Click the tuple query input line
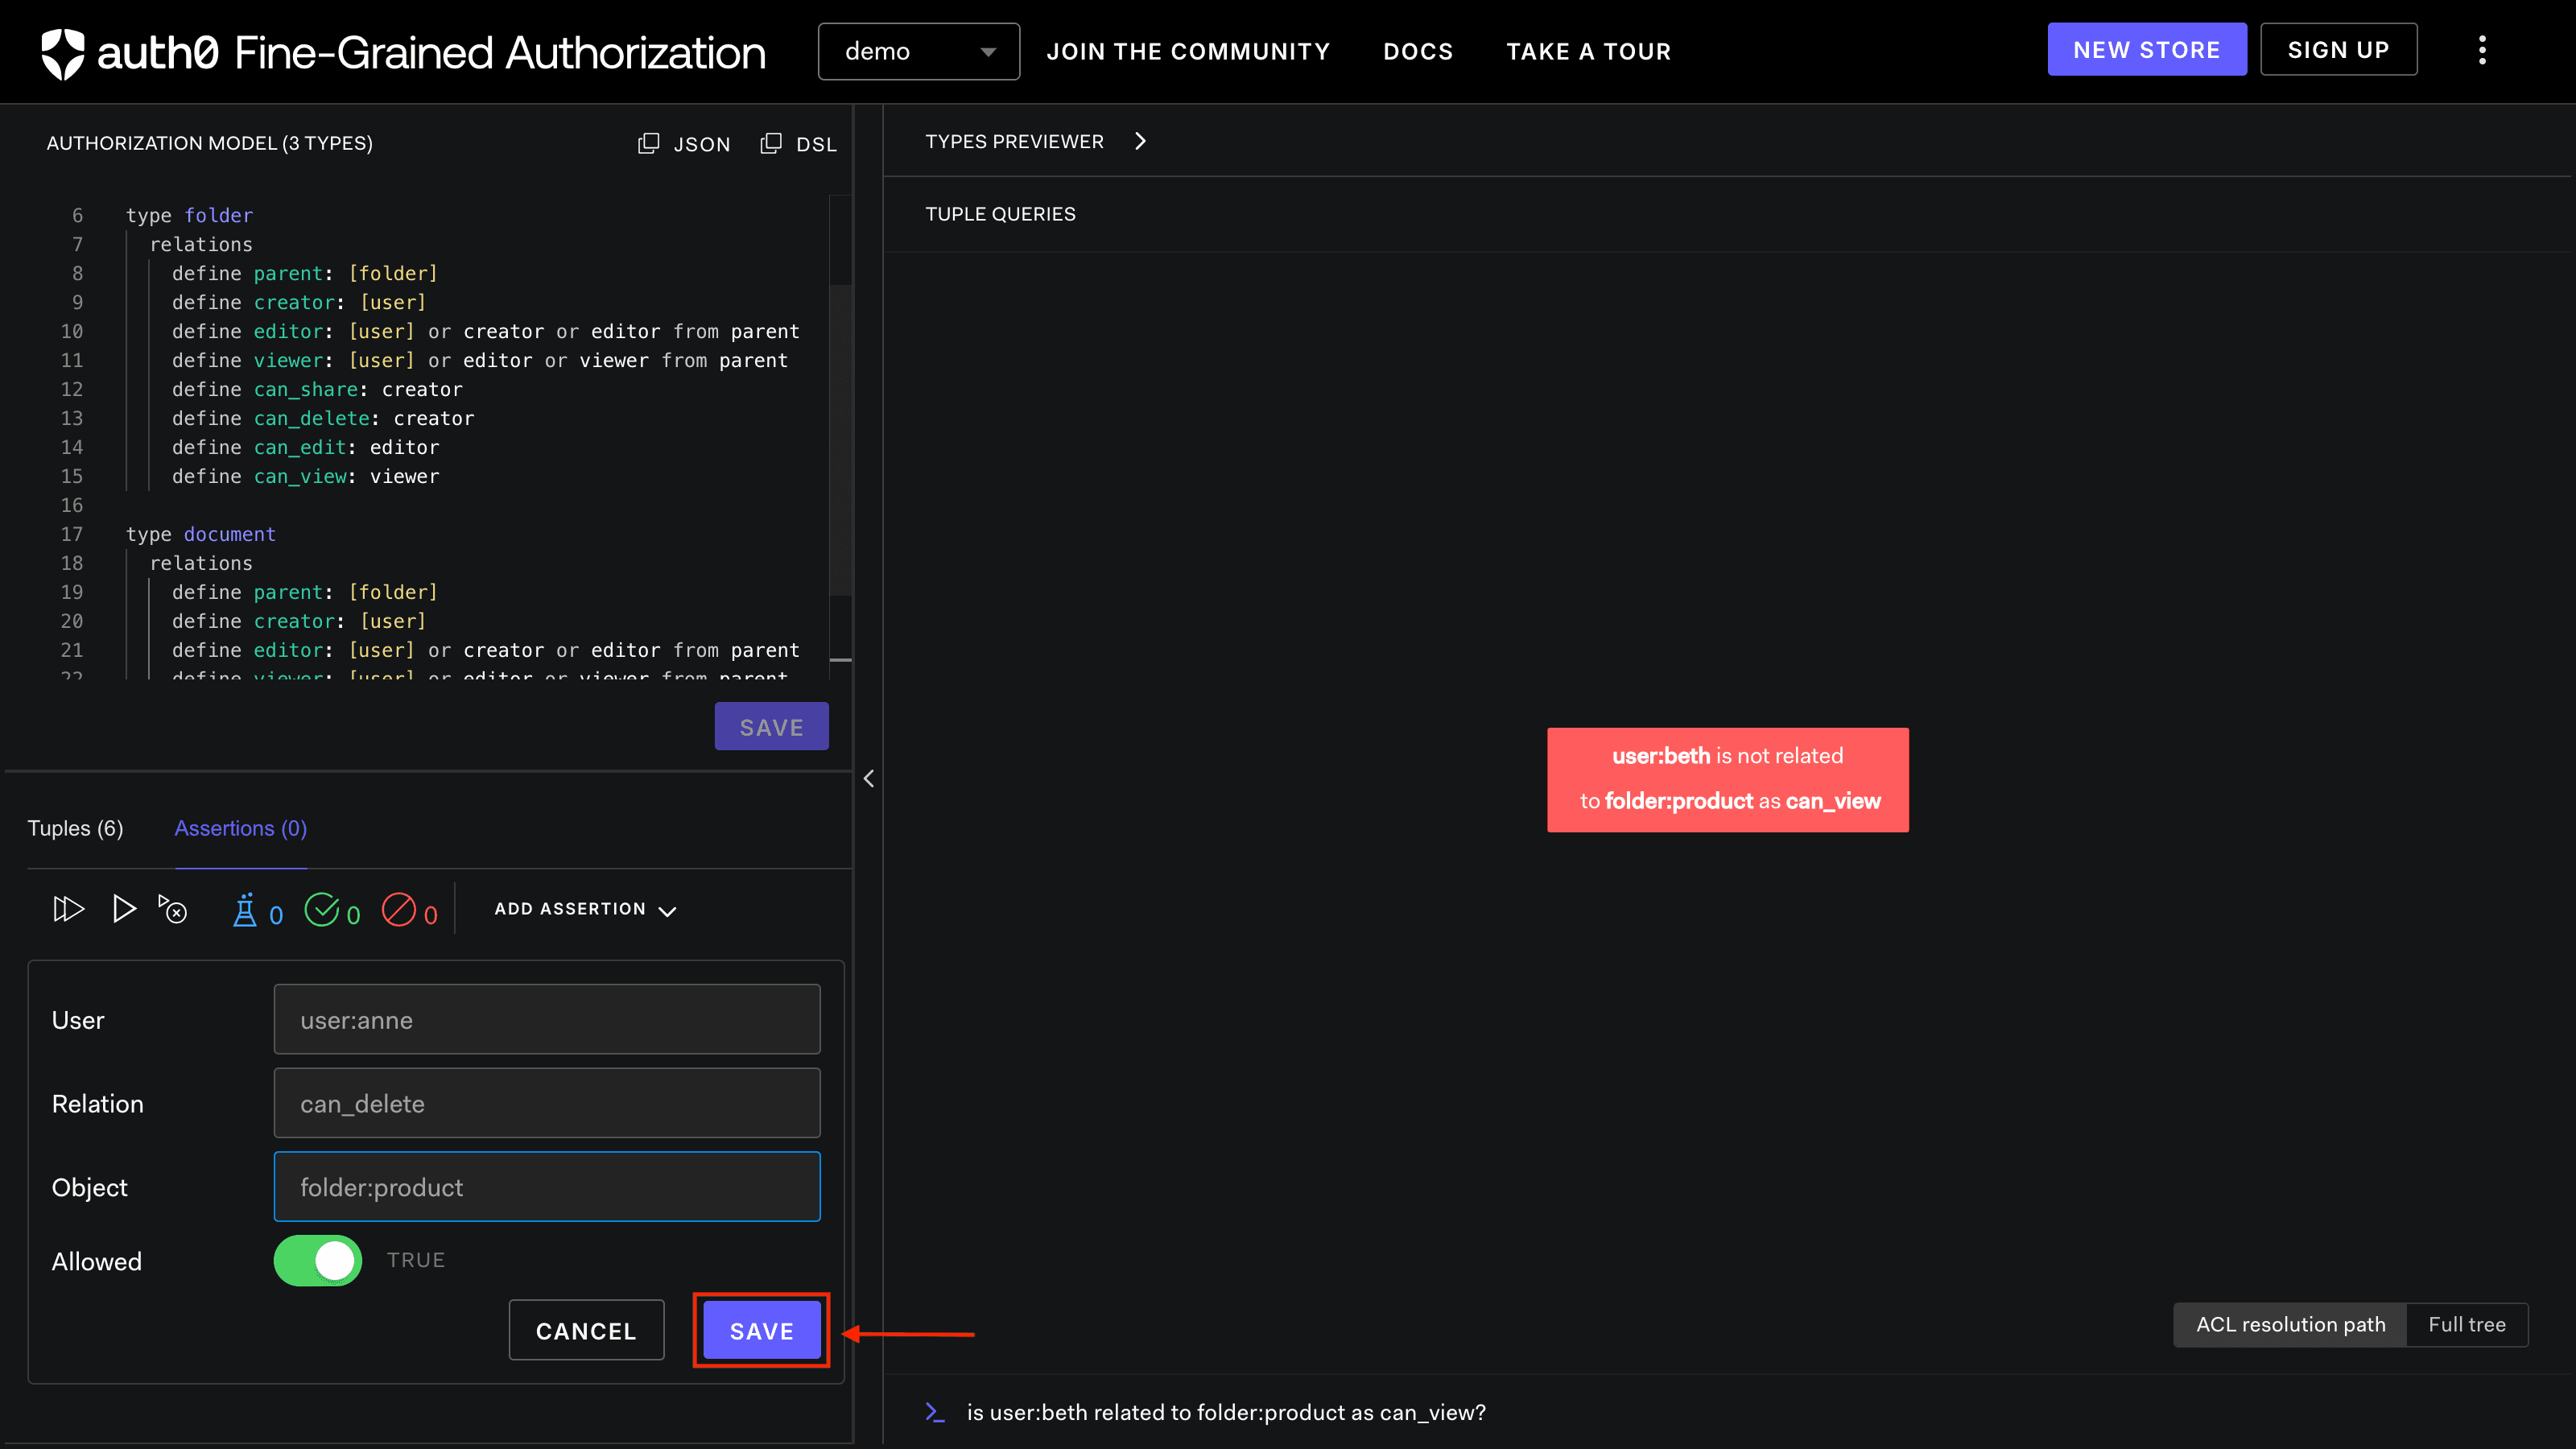Screen dimensions: 2576x1449 click(1226, 1412)
